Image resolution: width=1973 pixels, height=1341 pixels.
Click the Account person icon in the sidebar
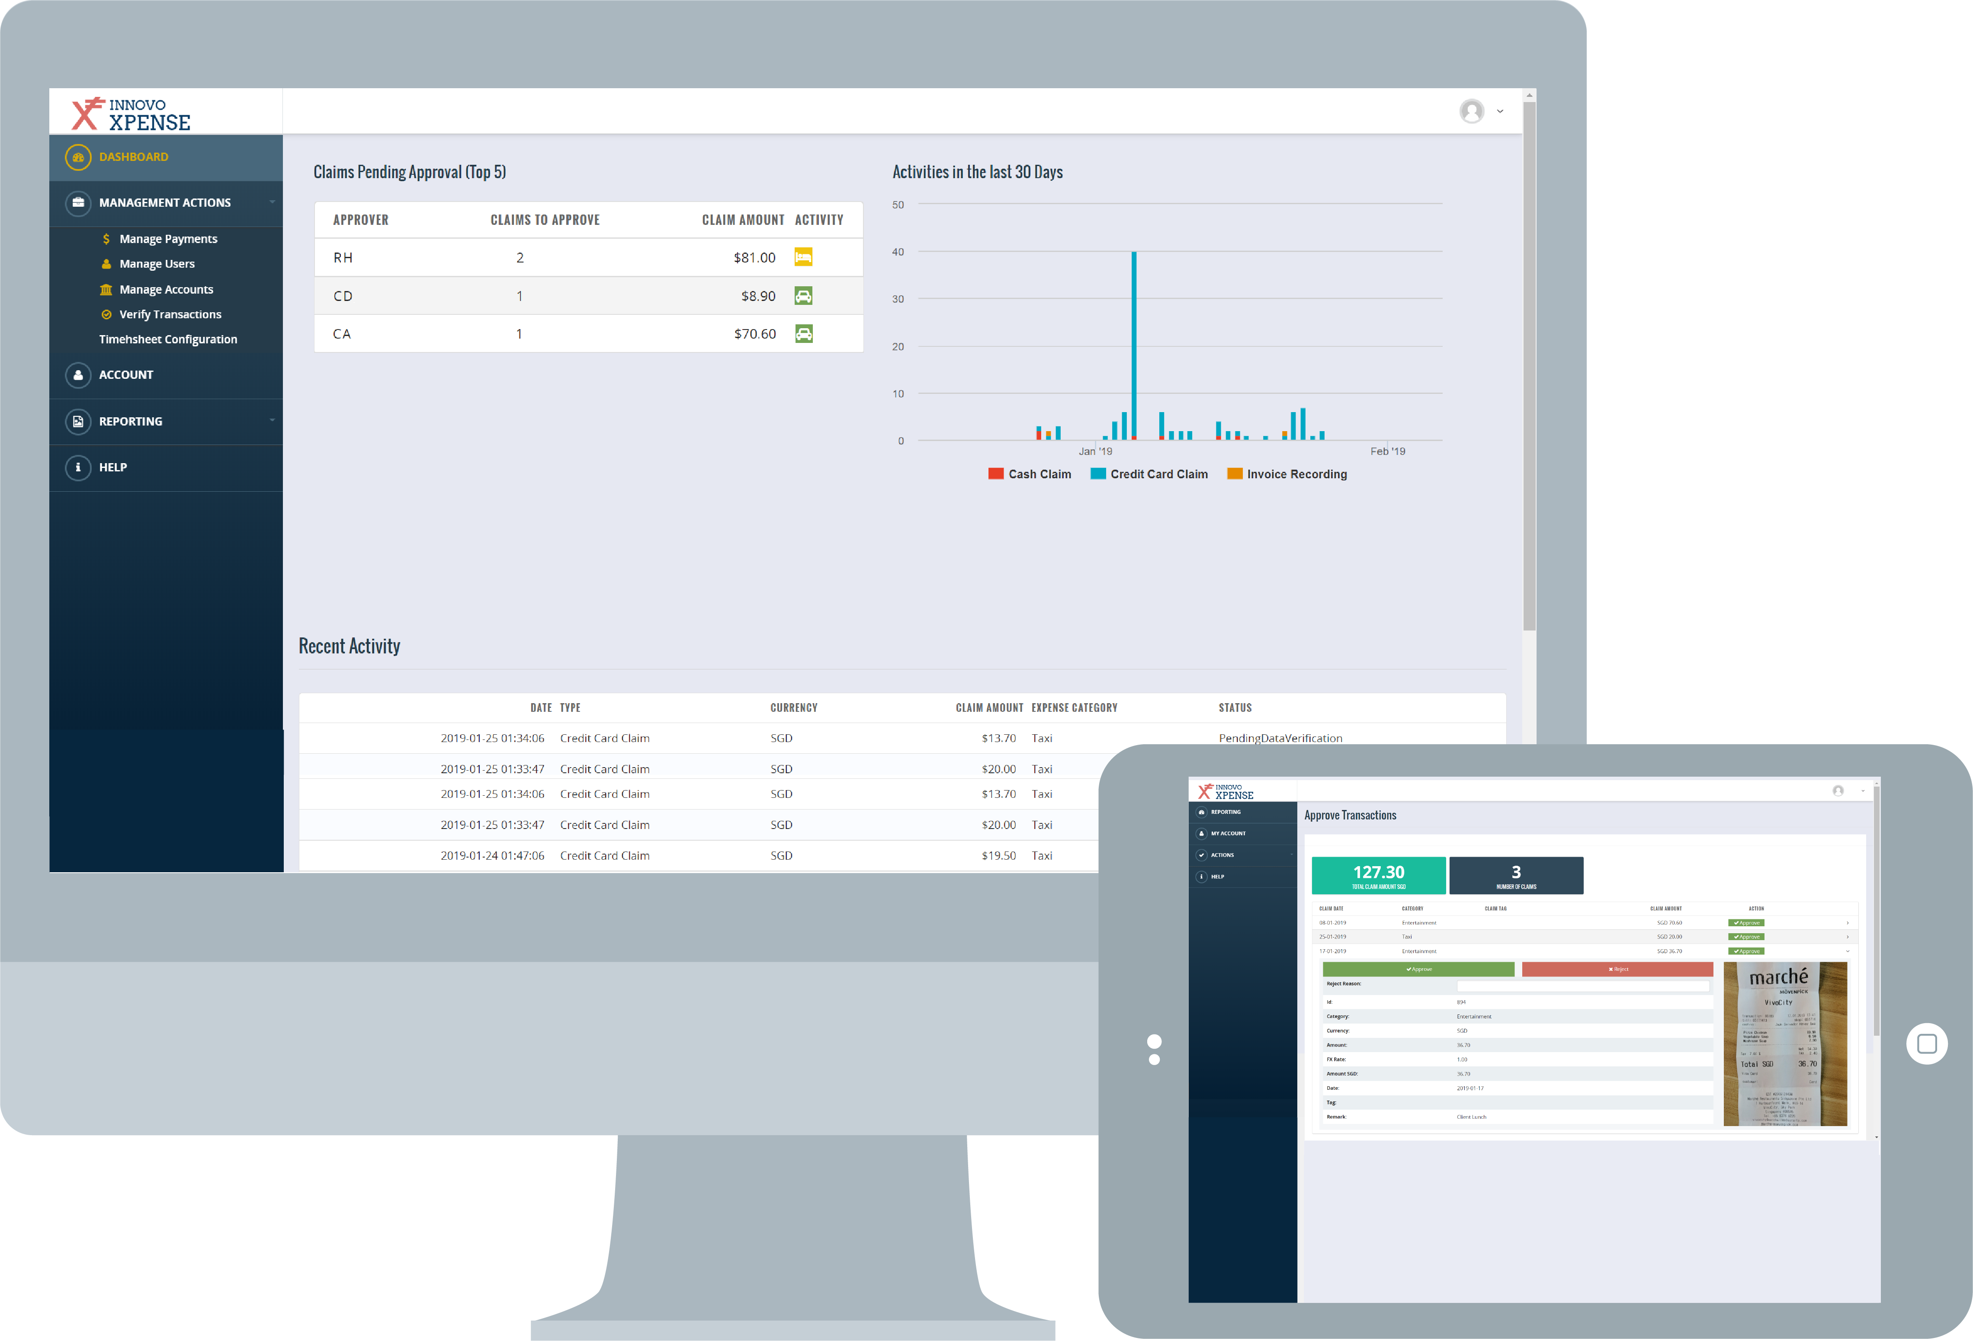click(78, 375)
